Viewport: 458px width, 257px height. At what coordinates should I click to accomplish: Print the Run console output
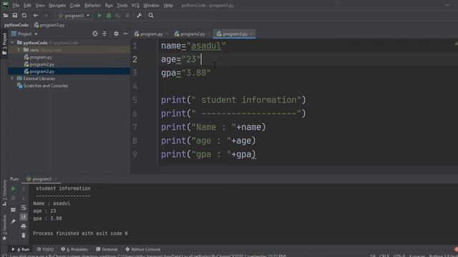(24, 226)
